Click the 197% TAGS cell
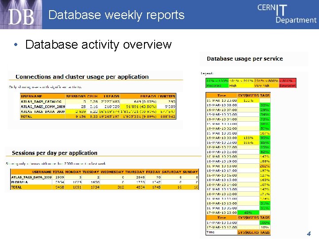319x239 pixels. [x=265, y=171]
